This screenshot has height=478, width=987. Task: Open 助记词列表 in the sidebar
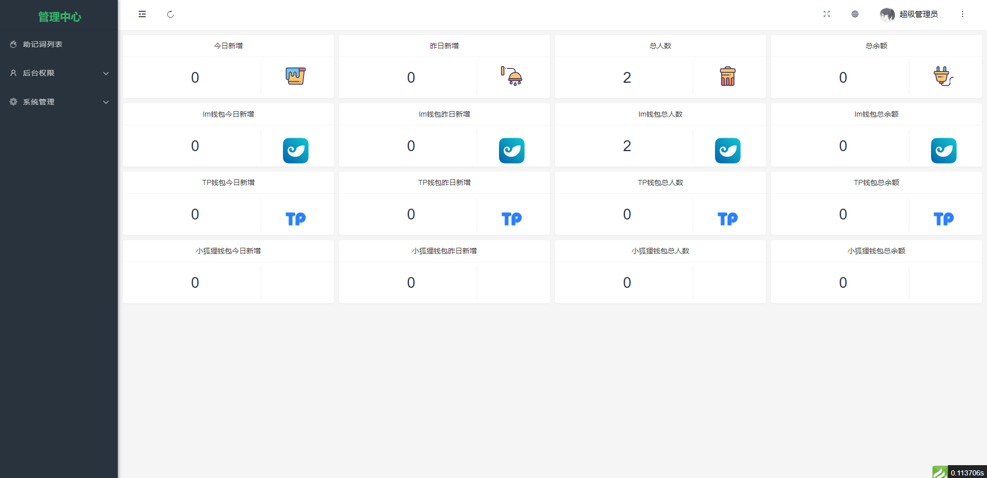tap(59, 44)
